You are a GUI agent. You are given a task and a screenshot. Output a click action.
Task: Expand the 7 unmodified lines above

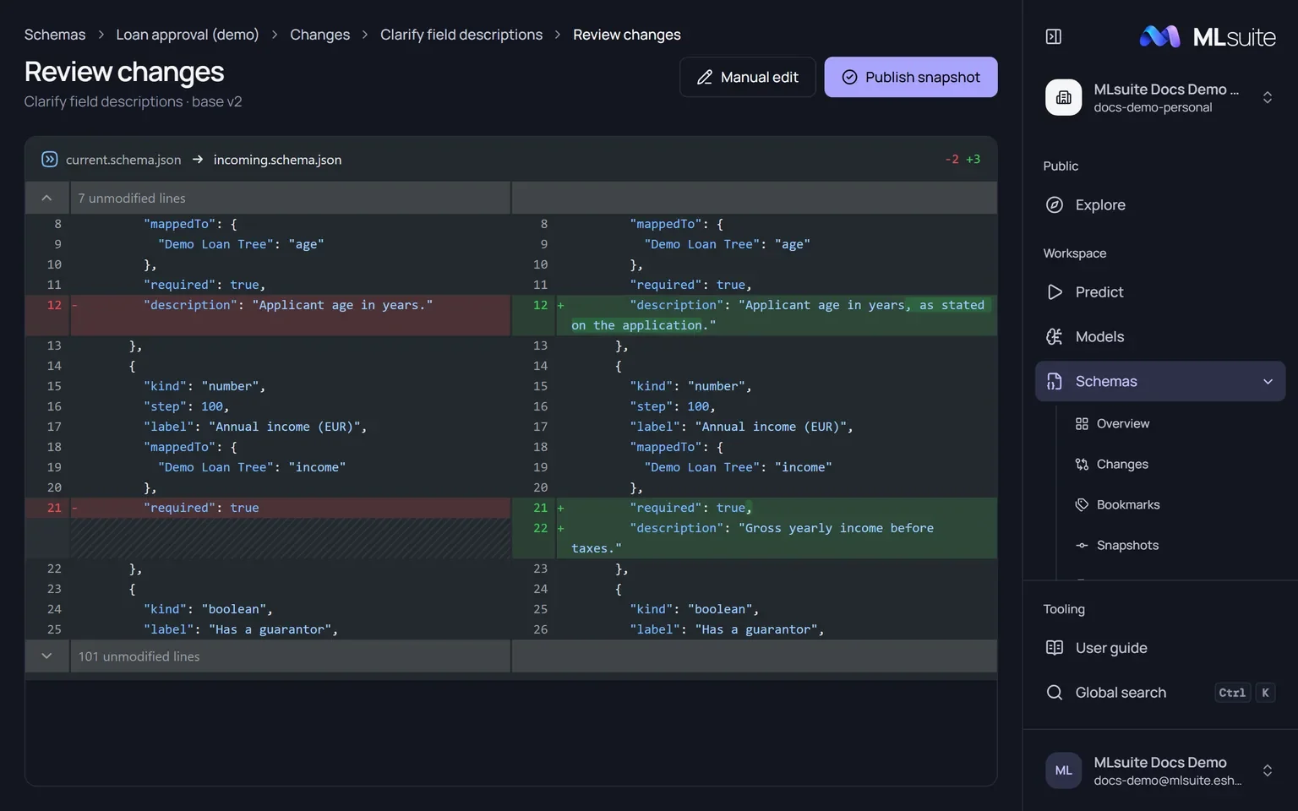point(46,198)
